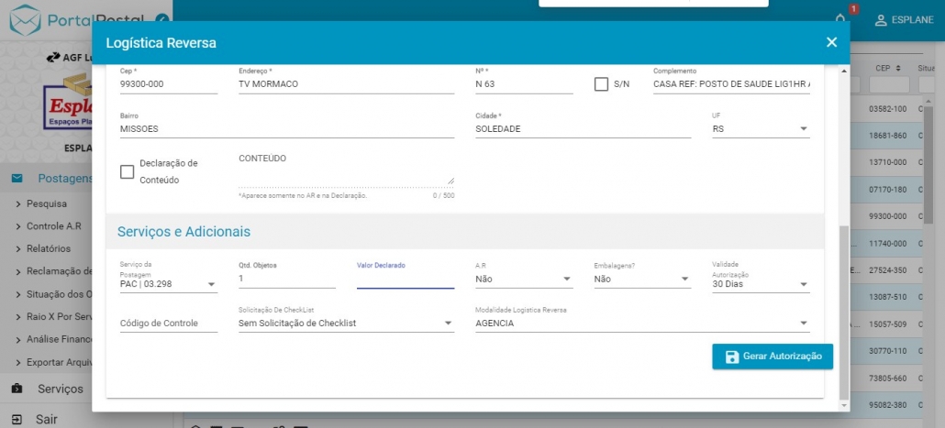Screen dimensions: 945x428
Task: Sort by the CEP column arrows
Action: 898,69
